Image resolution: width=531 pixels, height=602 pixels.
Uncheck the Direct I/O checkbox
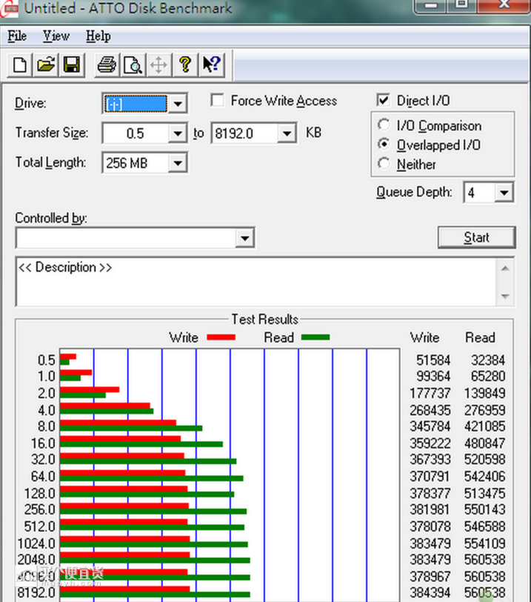[383, 100]
